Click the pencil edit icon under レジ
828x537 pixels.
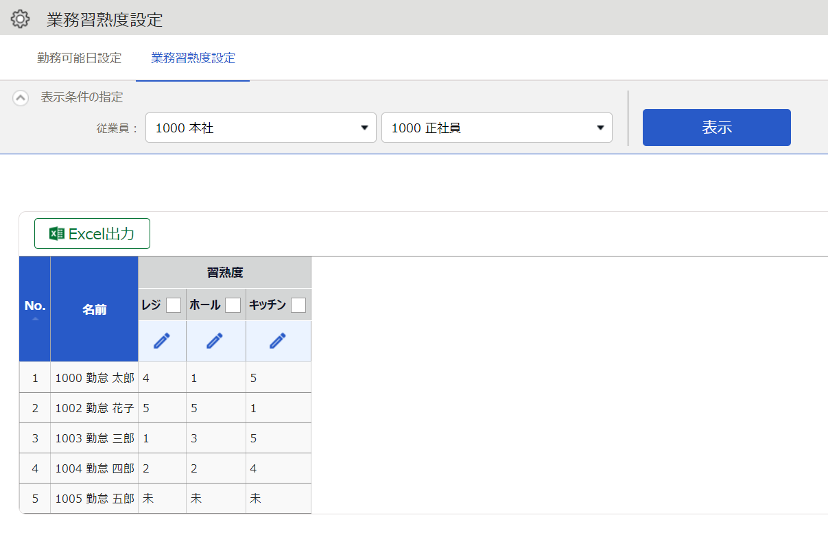coord(162,341)
